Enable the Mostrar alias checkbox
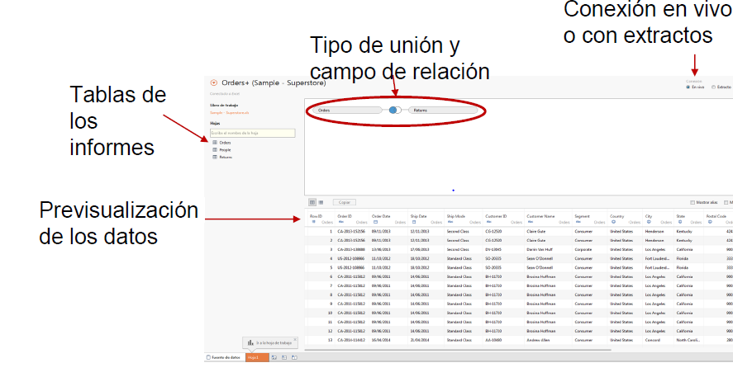This screenshot has width=733, height=377. coord(693,202)
